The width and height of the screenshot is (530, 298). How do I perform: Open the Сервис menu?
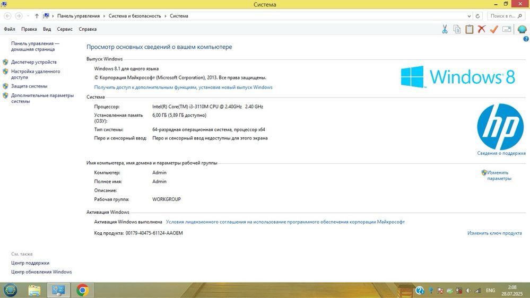(65, 29)
